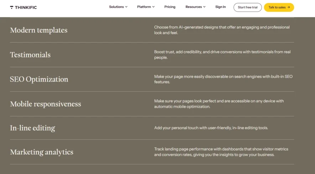This screenshot has width=315, height=174.
Task: Expand the Resources dropdown menu
Action: click(195, 7)
